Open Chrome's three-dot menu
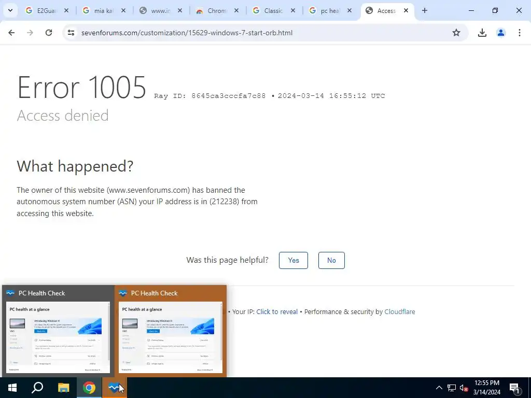Image resolution: width=531 pixels, height=398 pixels. click(519, 33)
